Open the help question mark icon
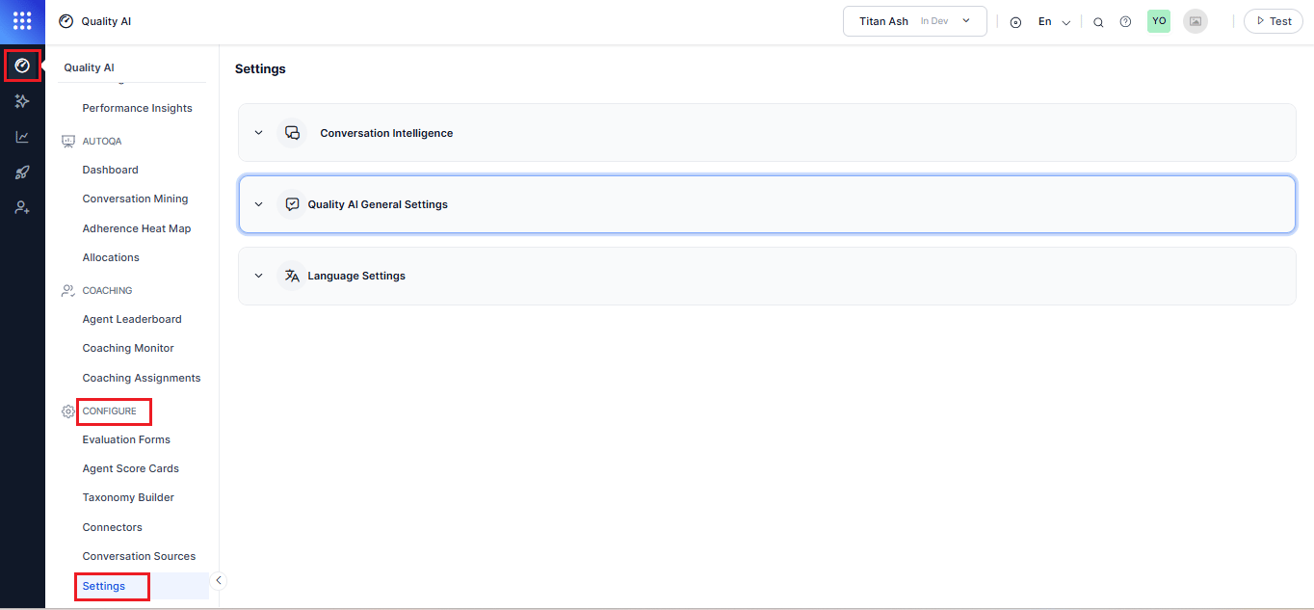The height and width of the screenshot is (610, 1314). pyautogui.click(x=1125, y=22)
